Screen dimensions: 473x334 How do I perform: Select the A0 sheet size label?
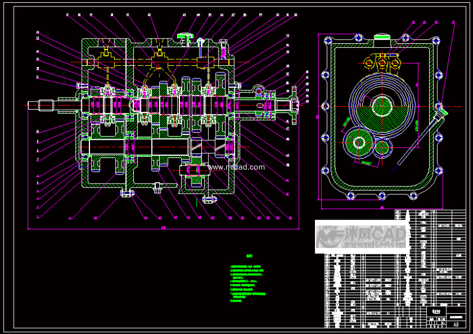pos(456,325)
